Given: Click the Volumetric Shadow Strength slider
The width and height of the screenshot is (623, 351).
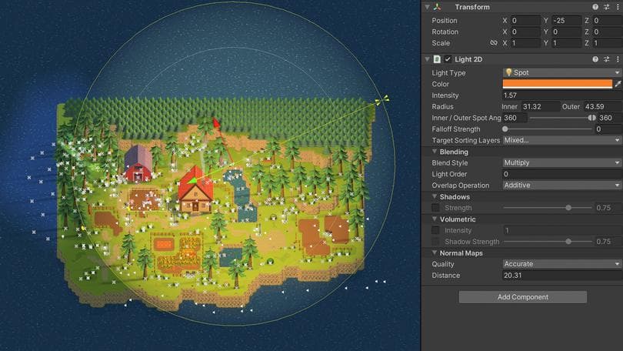Looking at the screenshot, I should tap(548, 241).
